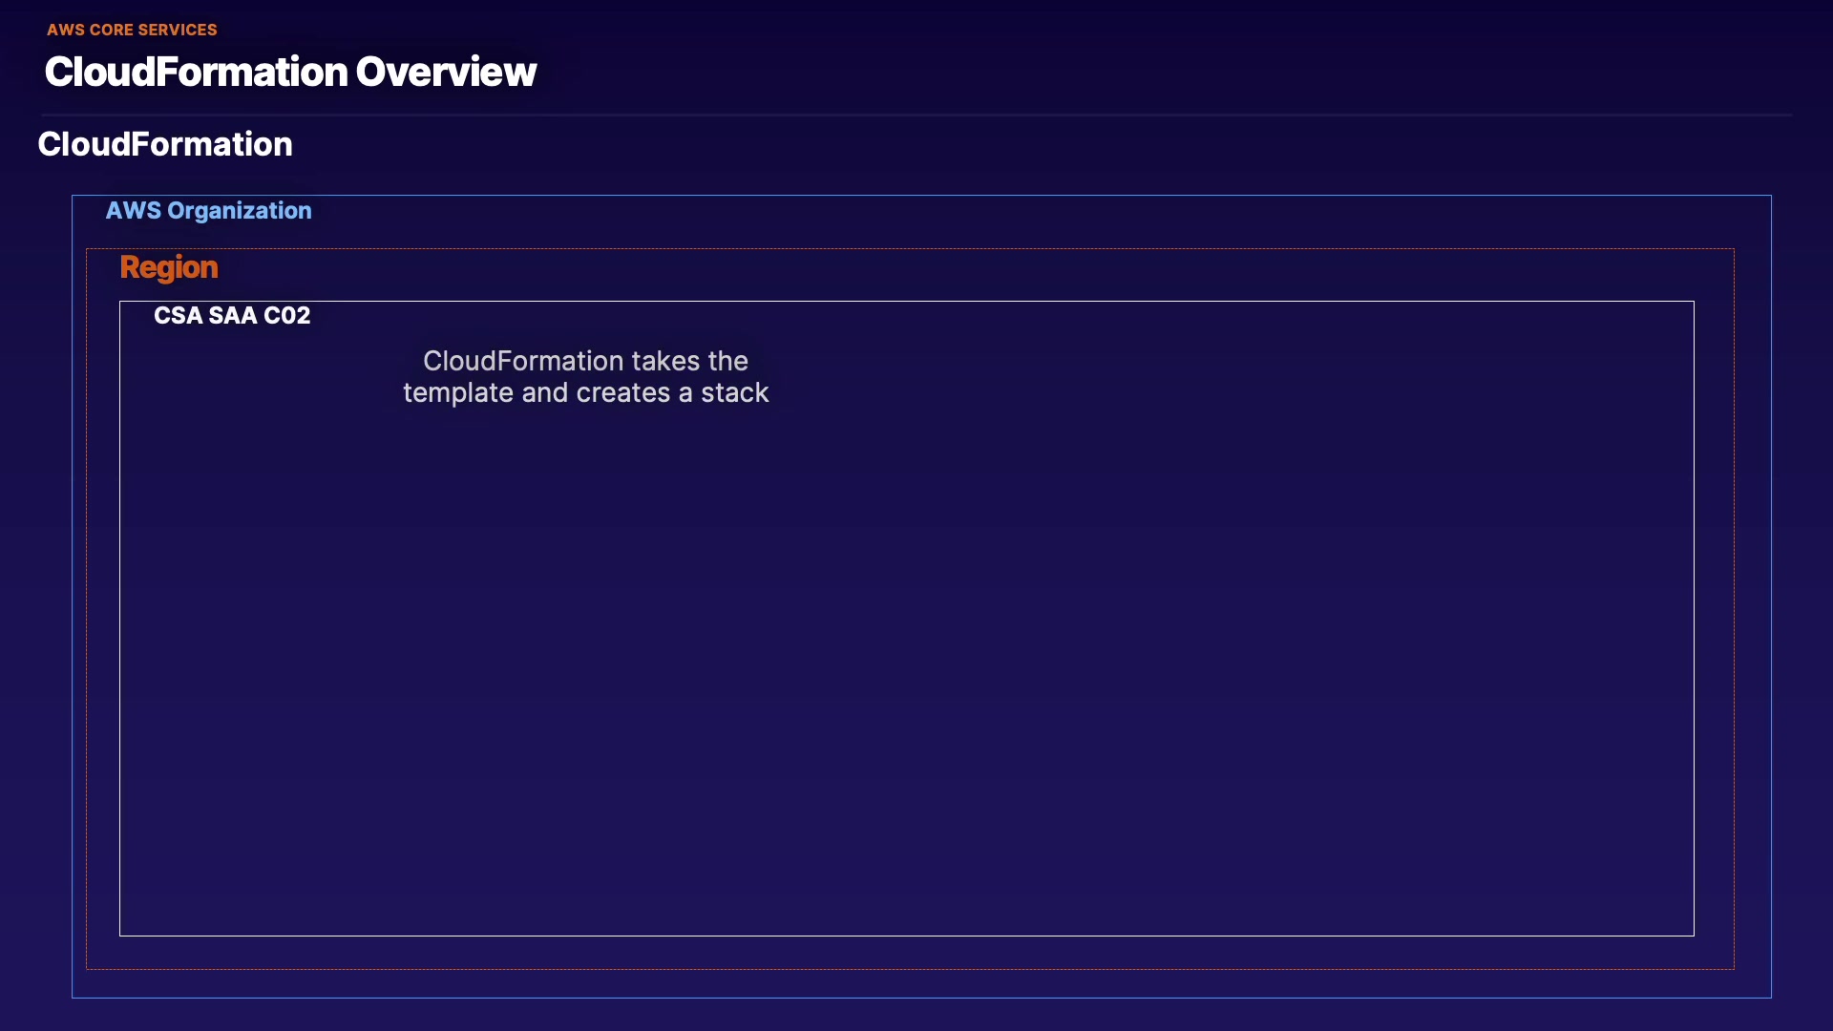Screen dimensions: 1833x1031
Task: Select the AWS Organization label
Action: (x=208, y=211)
